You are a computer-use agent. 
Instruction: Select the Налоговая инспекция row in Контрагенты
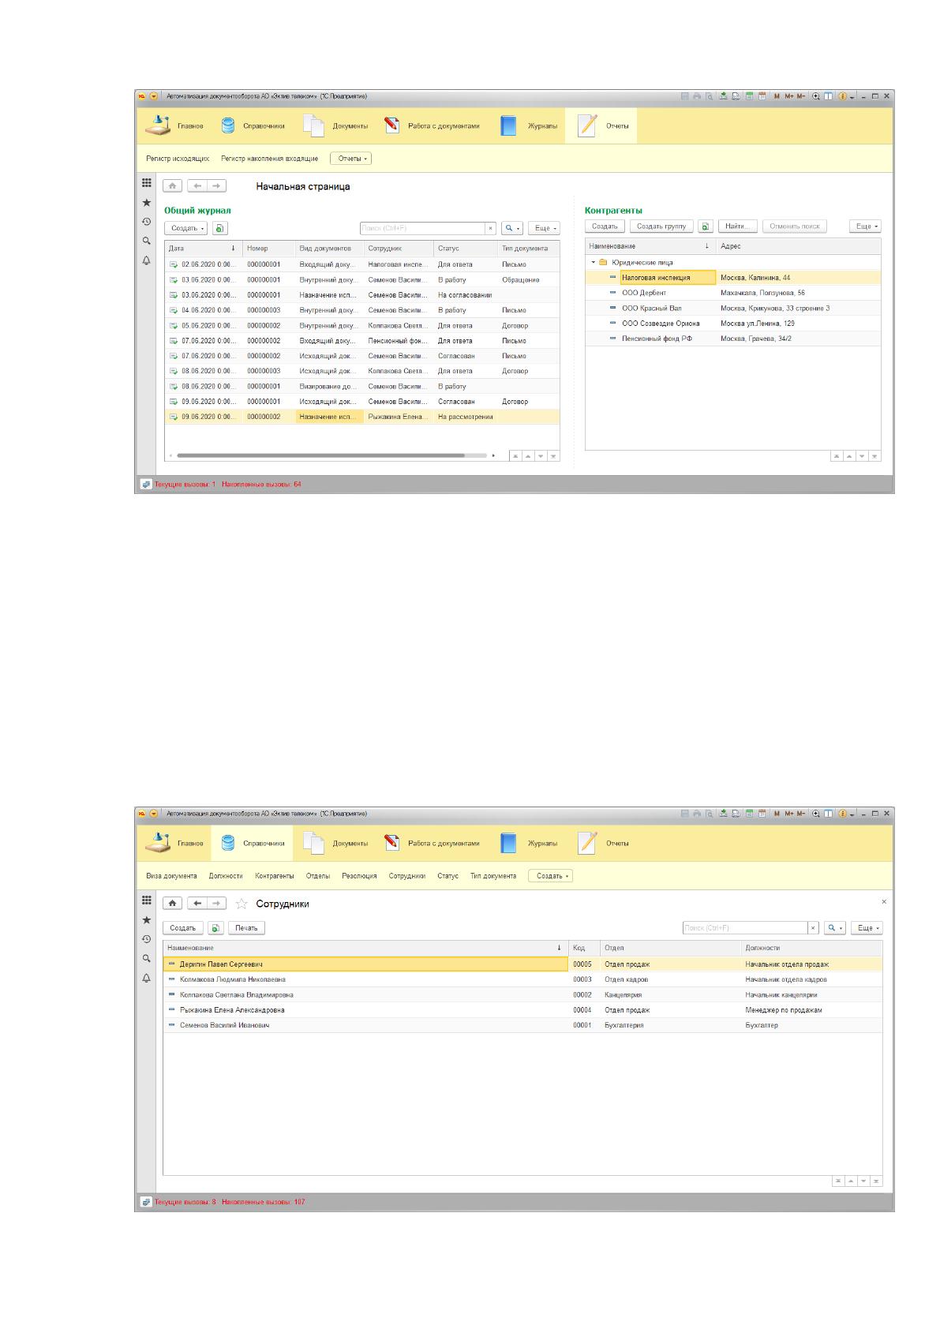(x=732, y=278)
